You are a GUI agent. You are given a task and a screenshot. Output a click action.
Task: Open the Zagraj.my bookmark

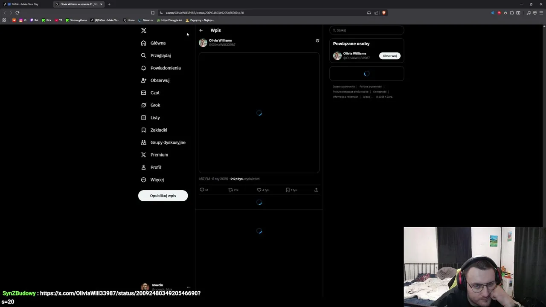[200, 20]
